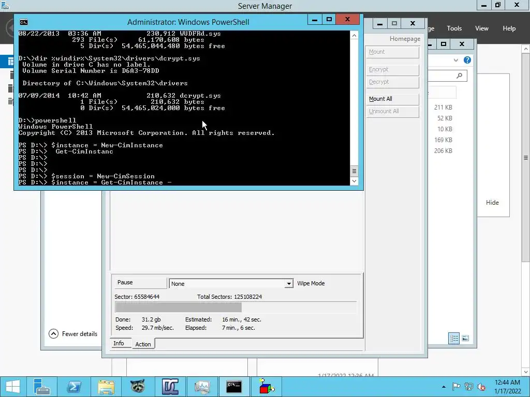530x397 pixels.
Task: Open File Explorer from the taskbar
Action: pos(106,387)
